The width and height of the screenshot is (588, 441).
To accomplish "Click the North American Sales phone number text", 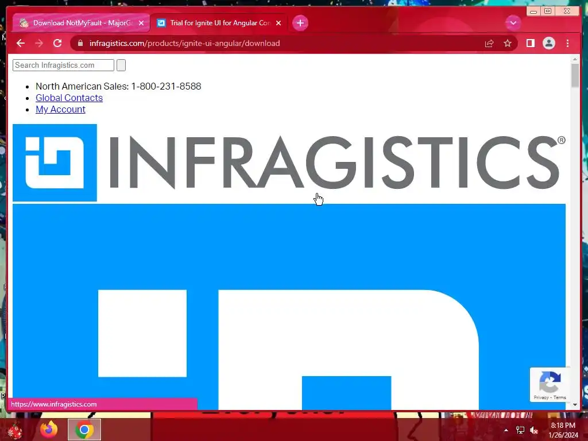I will pyautogui.click(x=118, y=86).
